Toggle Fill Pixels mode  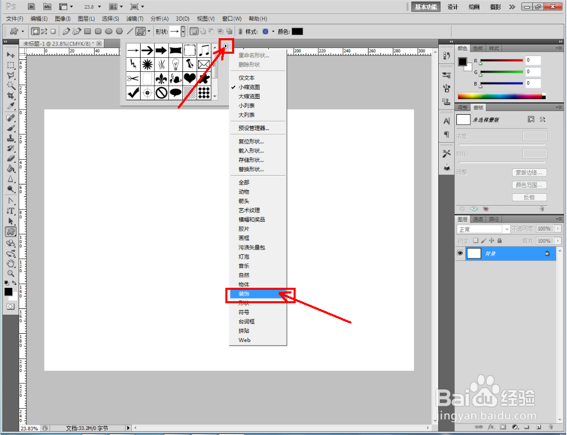pyautogui.click(x=53, y=32)
